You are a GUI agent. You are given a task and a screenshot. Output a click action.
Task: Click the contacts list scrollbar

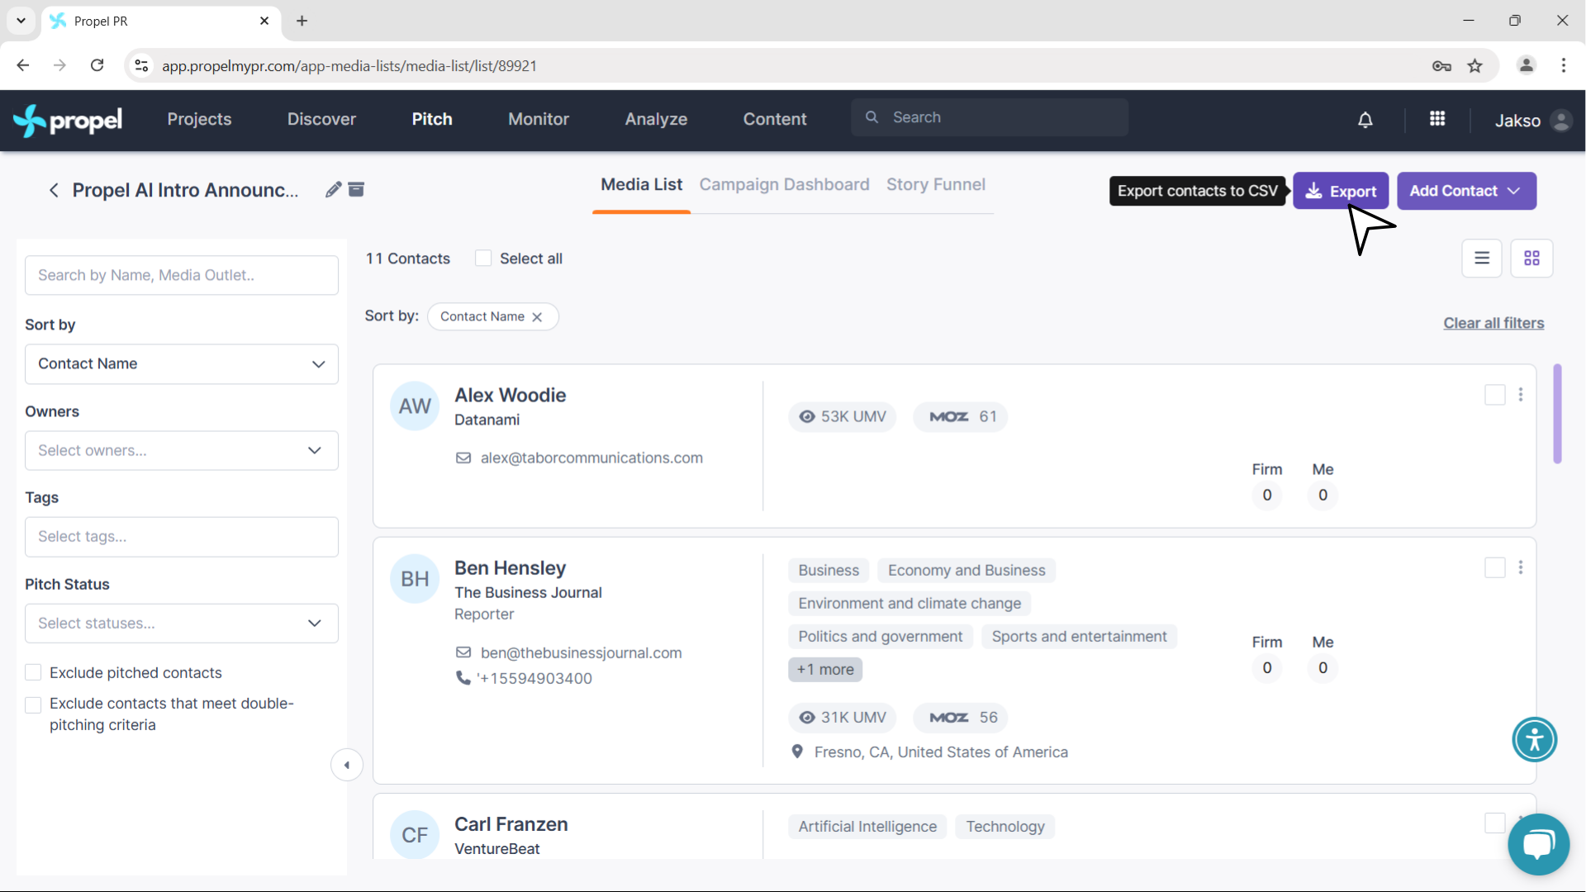point(1557,414)
